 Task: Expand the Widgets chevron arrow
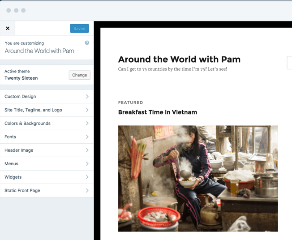(87, 177)
